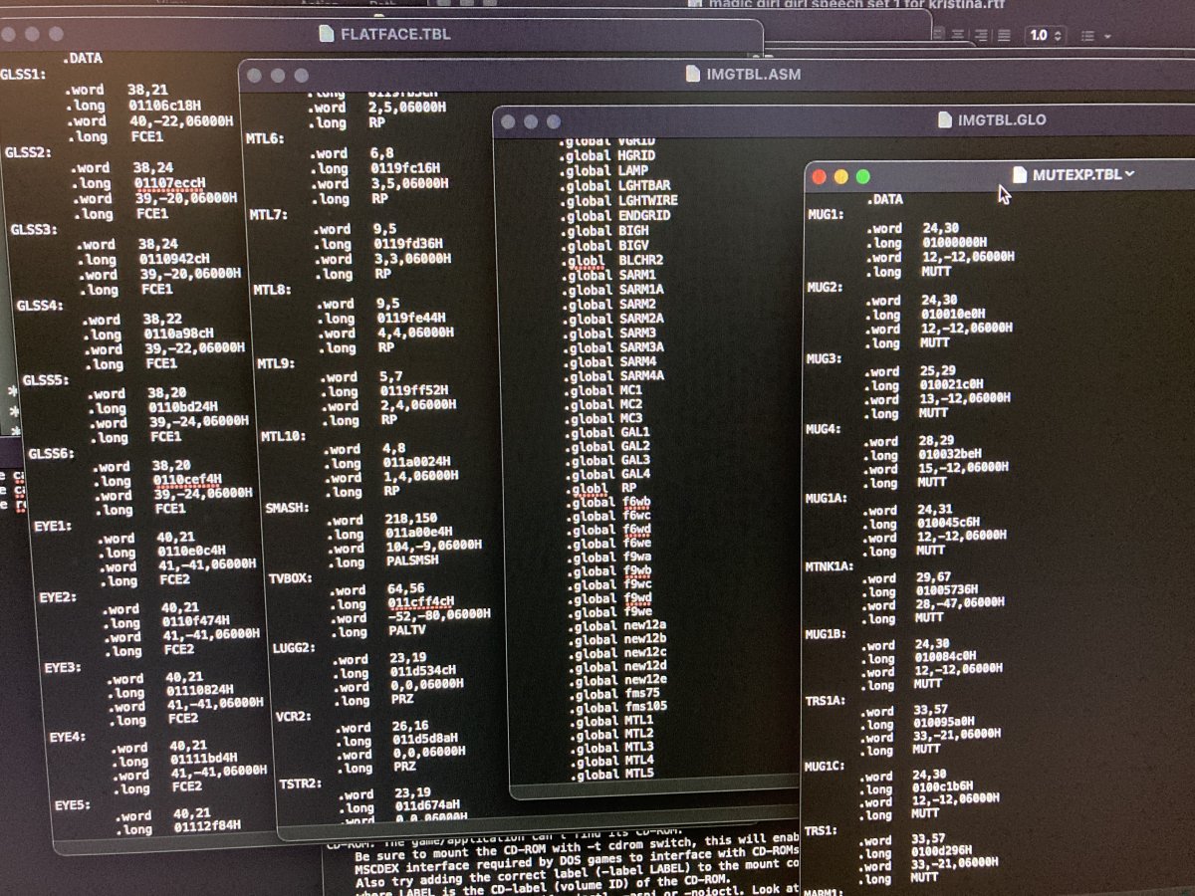1195x896 pixels.
Task: Click the TSTR2: label in IMGTBL.ASM
Action: 299,784
